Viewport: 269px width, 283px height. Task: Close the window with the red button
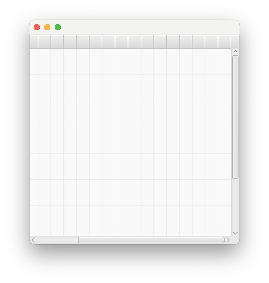(37, 27)
